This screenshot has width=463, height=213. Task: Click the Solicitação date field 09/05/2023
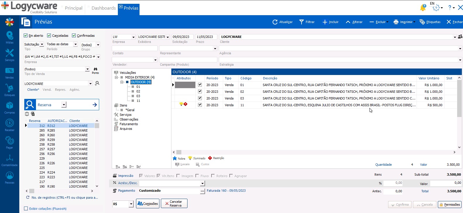[x=182, y=37]
